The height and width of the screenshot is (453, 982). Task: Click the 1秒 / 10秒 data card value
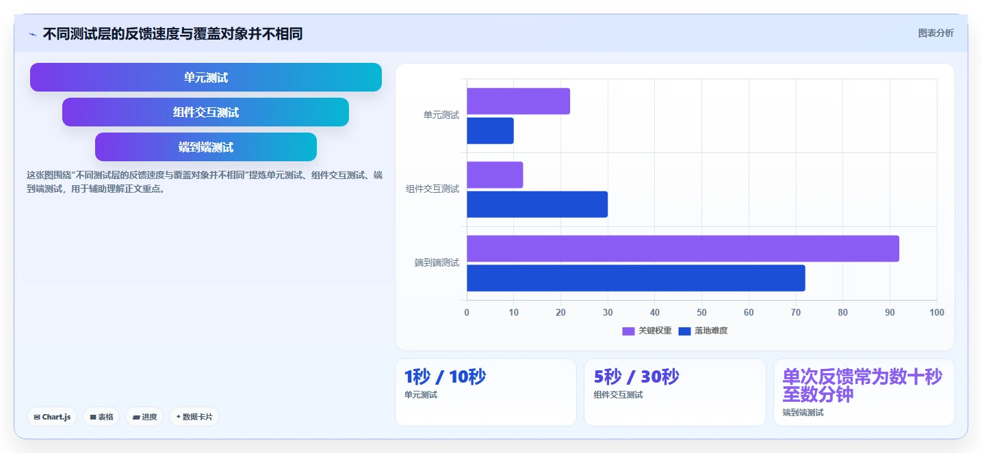click(445, 376)
